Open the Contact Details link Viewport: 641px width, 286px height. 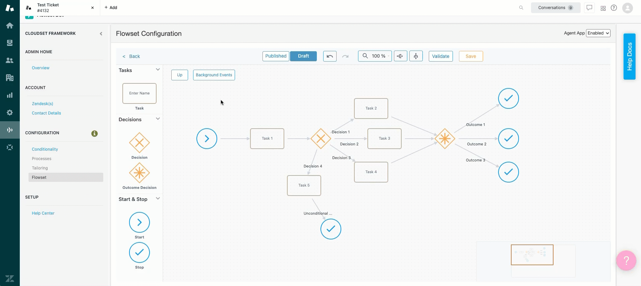46,113
